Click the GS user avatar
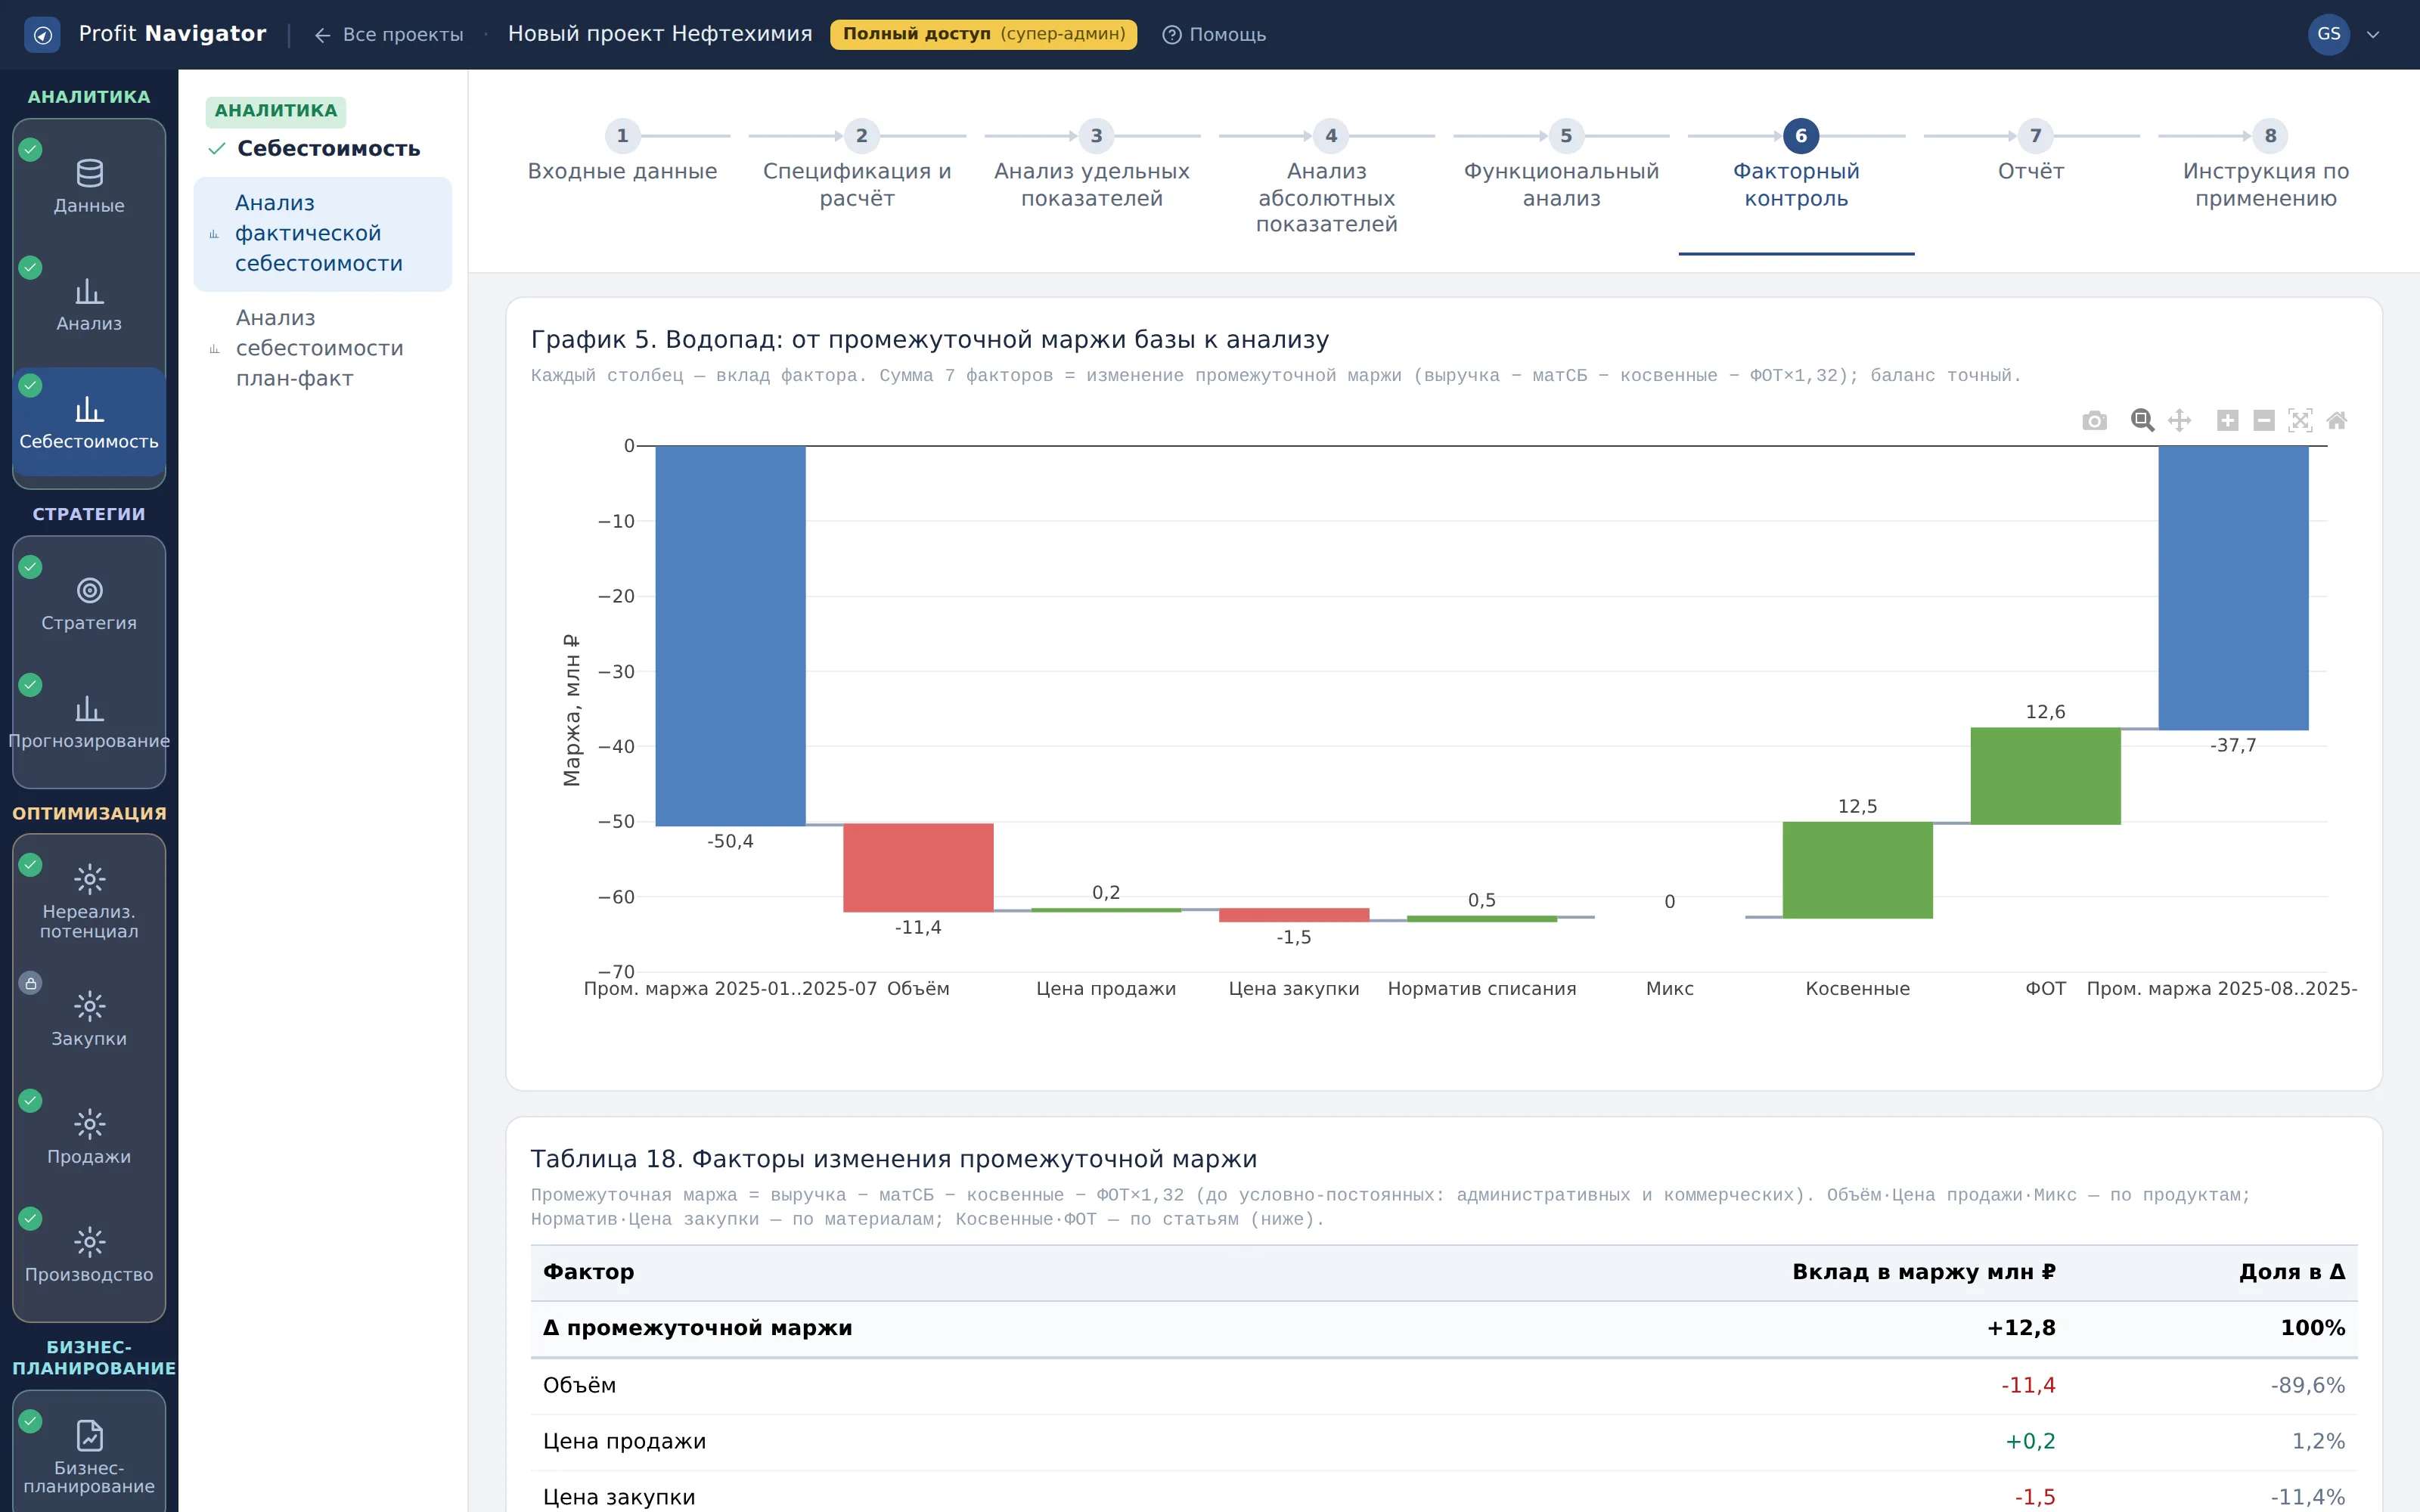 [x=2328, y=34]
